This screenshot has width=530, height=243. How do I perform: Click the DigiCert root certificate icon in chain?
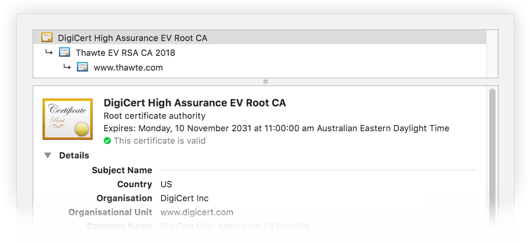(47, 37)
